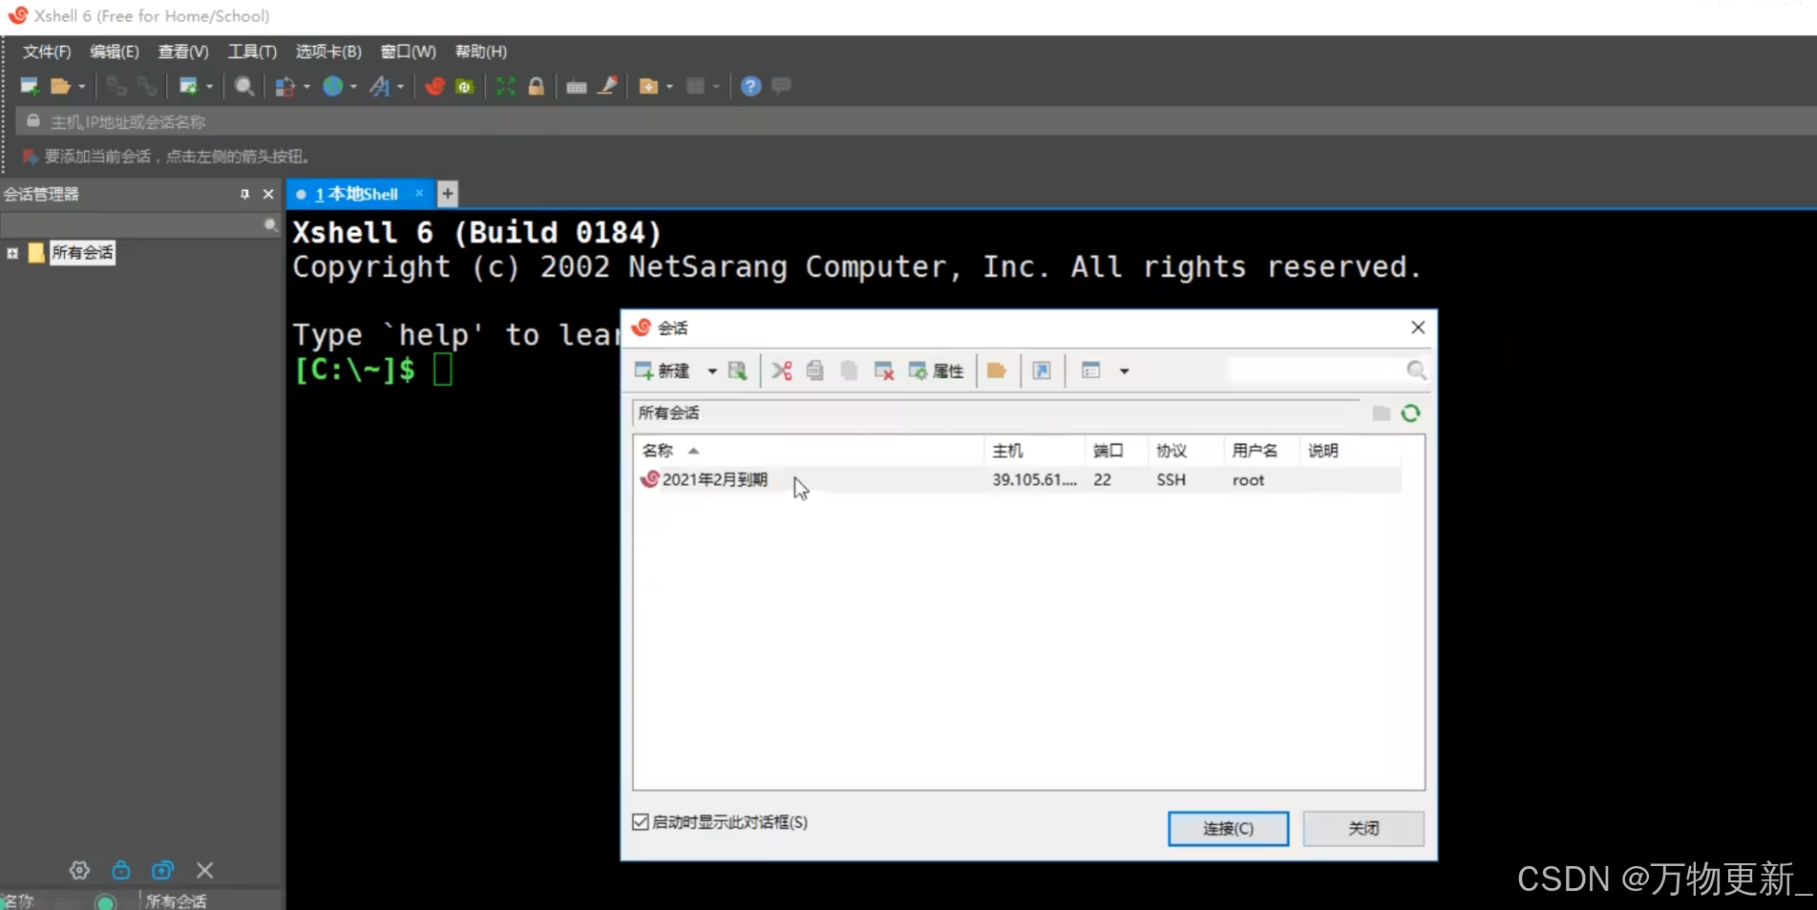Image resolution: width=1817 pixels, height=910 pixels.
Task: Select 所有会话 folder in session manager tree
Action: tap(82, 253)
